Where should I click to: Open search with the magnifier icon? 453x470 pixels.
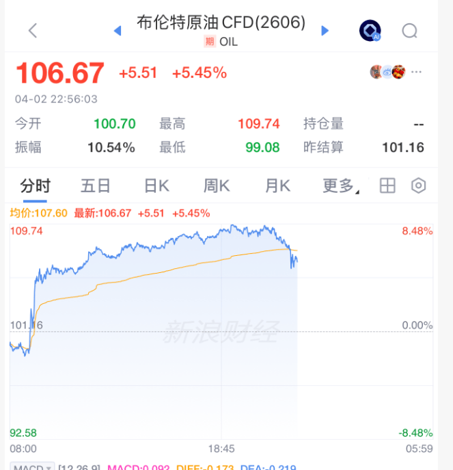pyautogui.click(x=409, y=30)
